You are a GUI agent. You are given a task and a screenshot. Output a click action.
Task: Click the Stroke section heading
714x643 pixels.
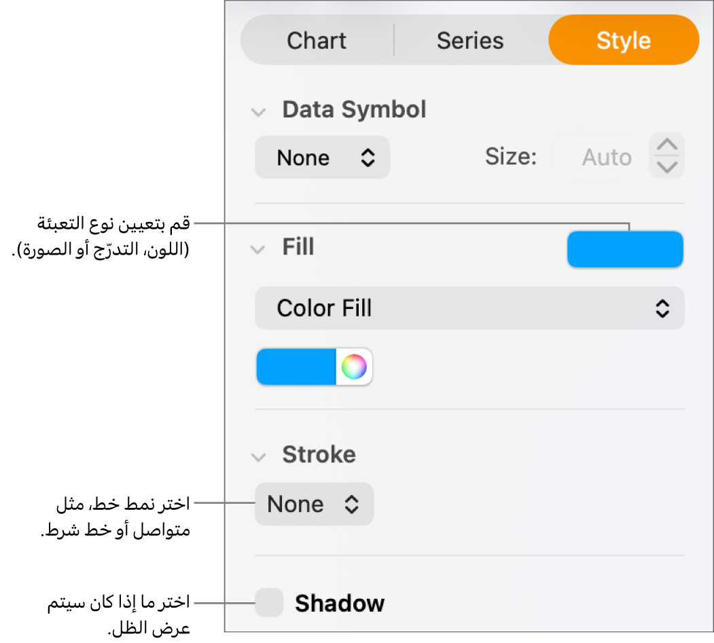pyautogui.click(x=319, y=455)
